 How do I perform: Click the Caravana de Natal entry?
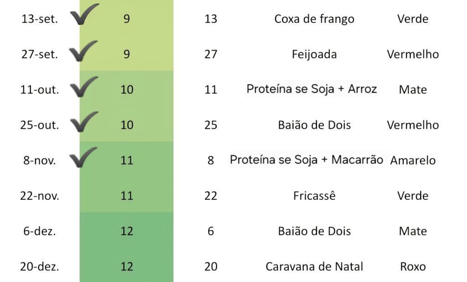pyautogui.click(x=314, y=267)
